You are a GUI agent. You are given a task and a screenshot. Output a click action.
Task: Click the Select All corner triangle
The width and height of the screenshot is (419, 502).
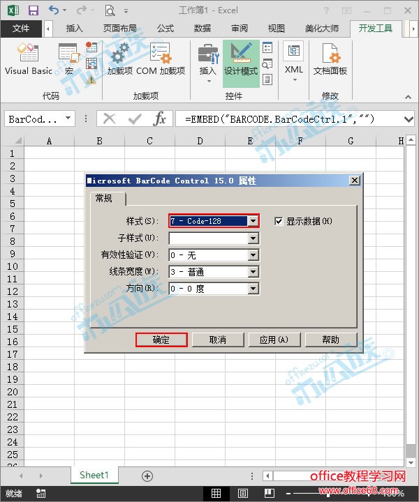coord(18,141)
